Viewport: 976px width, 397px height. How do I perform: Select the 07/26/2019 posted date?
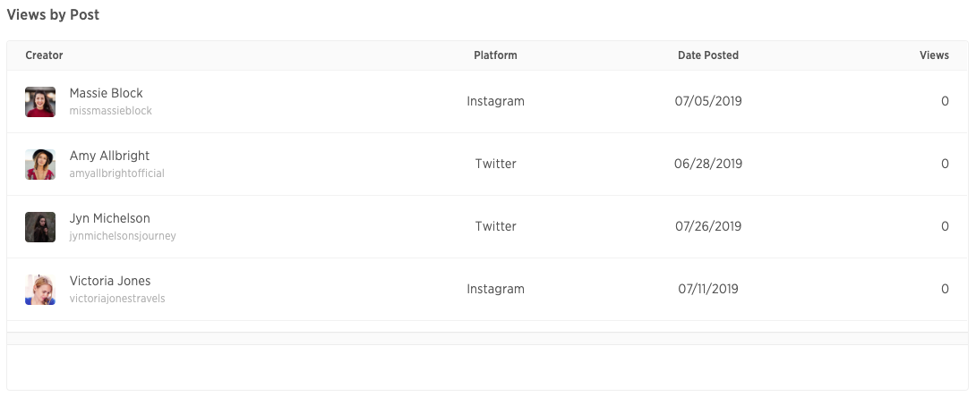[x=708, y=227]
